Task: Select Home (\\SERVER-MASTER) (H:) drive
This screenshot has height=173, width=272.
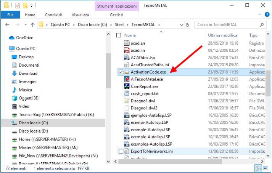Action: click(47, 139)
